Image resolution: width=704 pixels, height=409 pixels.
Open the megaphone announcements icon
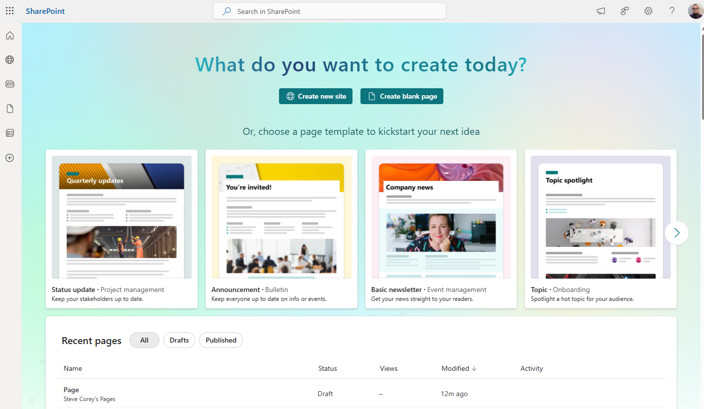(x=601, y=11)
